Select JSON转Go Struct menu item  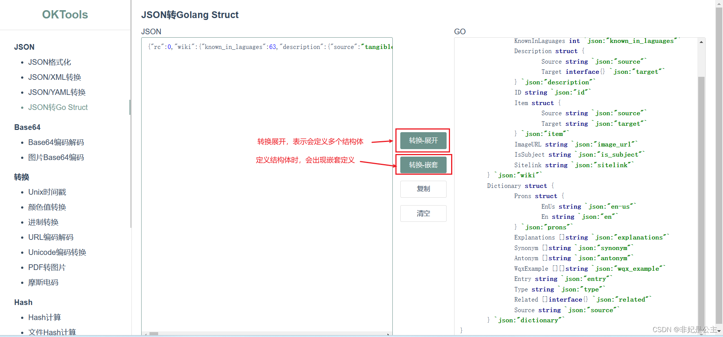click(58, 107)
